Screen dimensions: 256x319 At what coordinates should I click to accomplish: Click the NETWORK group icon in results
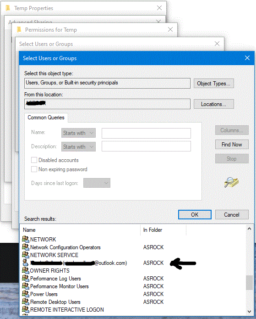coord(25,239)
